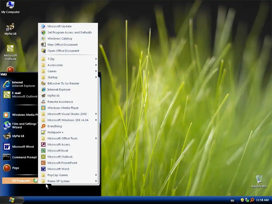The width and height of the screenshot is (272, 204).
Task: Click the security shield tray icon
Action: coord(242,200)
